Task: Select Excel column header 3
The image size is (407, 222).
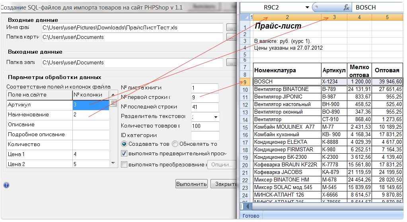Action: (334, 17)
